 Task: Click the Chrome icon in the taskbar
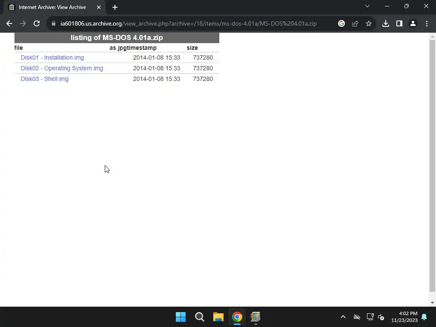pyautogui.click(x=237, y=317)
